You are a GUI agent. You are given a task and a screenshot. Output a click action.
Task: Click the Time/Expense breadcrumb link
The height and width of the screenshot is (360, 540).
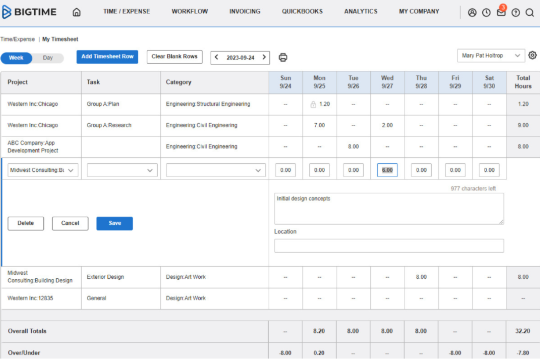pyautogui.click(x=18, y=39)
